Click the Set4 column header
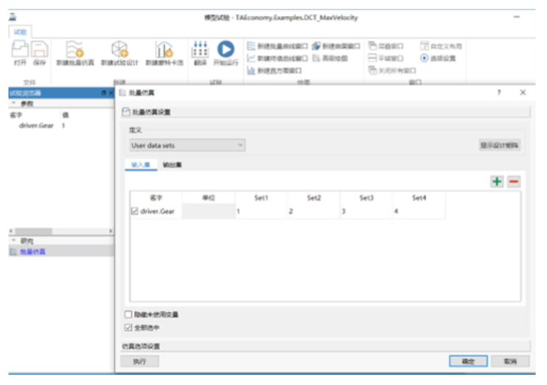547x385 pixels. 420,198
